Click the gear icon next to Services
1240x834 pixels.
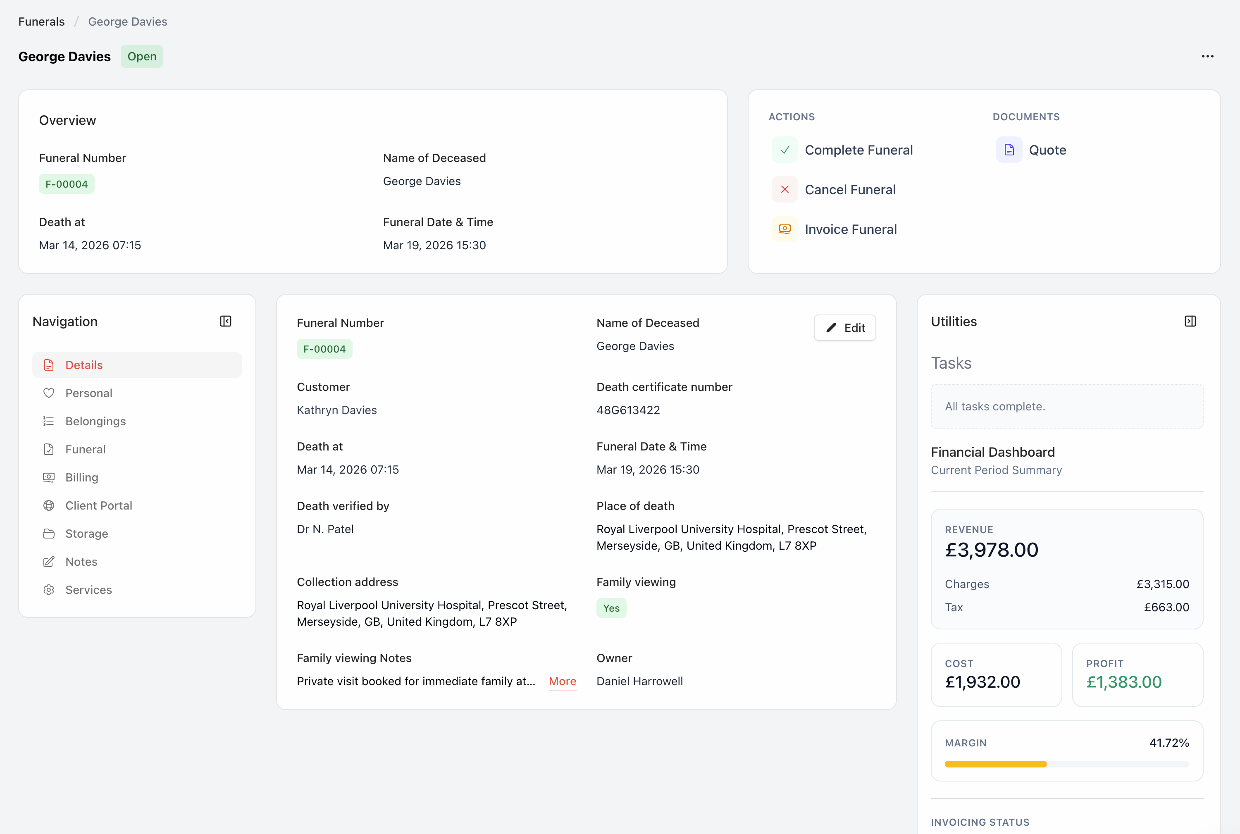click(49, 589)
